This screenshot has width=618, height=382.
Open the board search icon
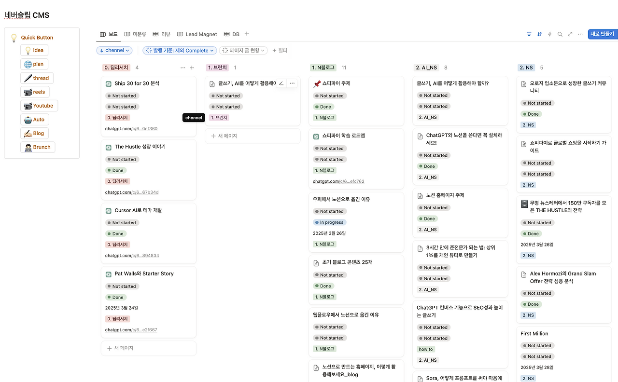point(560,34)
